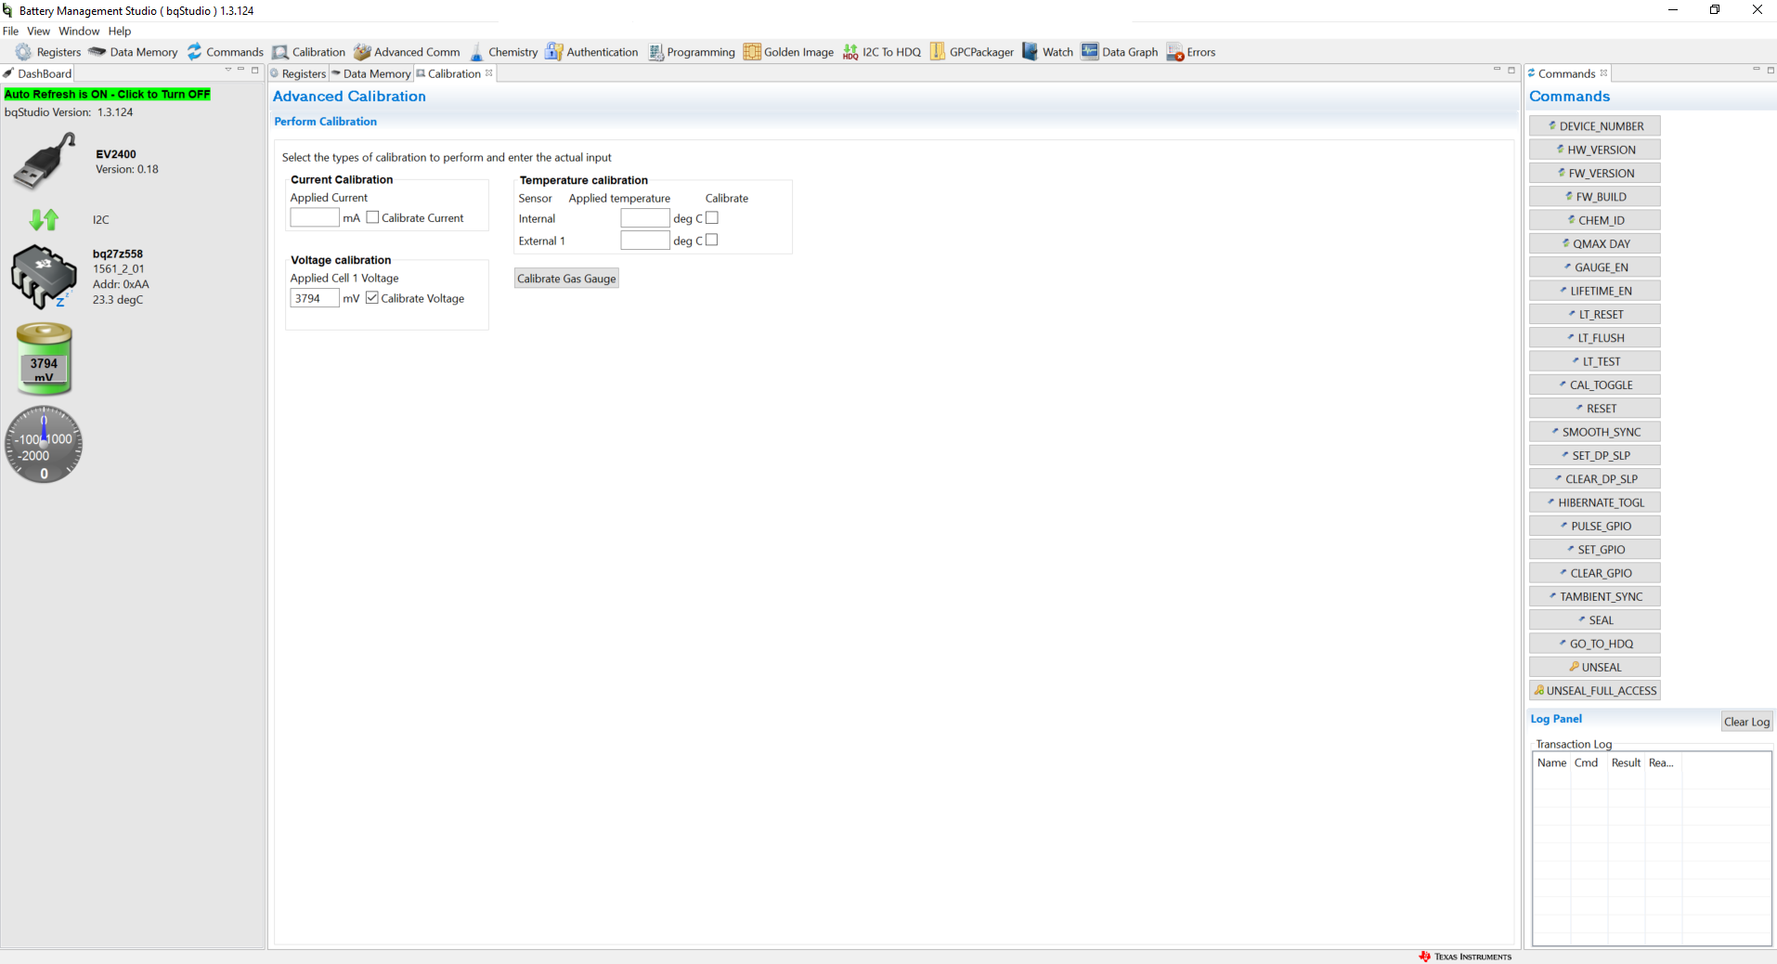
Task: Launch the Golden Image tool
Action: tap(796, 52)
